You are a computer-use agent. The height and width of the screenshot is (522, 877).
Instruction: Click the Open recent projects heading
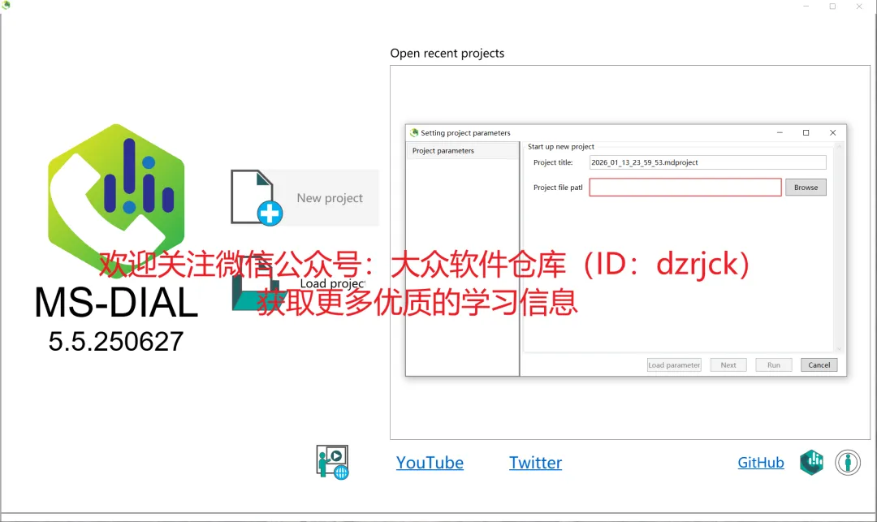coord(447,53)
